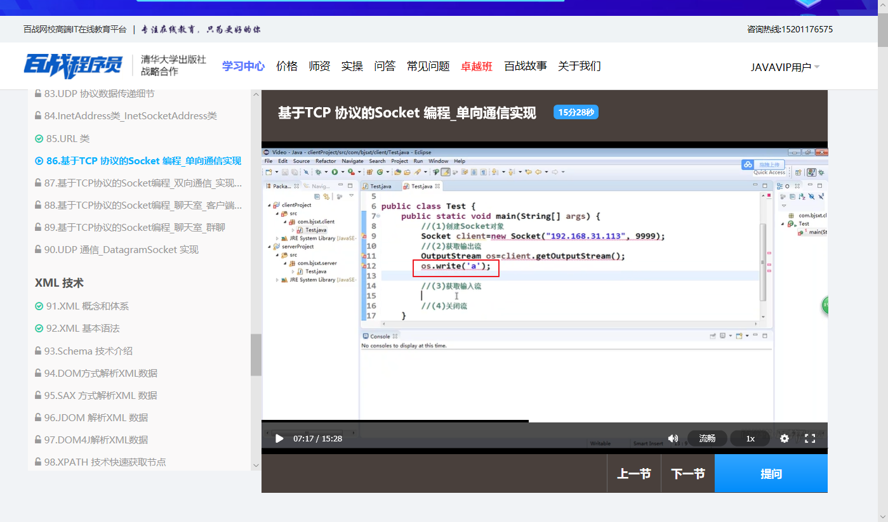Viewport: 888px width, 522px height.
Task: Open video settings gear icon
Action: click(785, 438)
